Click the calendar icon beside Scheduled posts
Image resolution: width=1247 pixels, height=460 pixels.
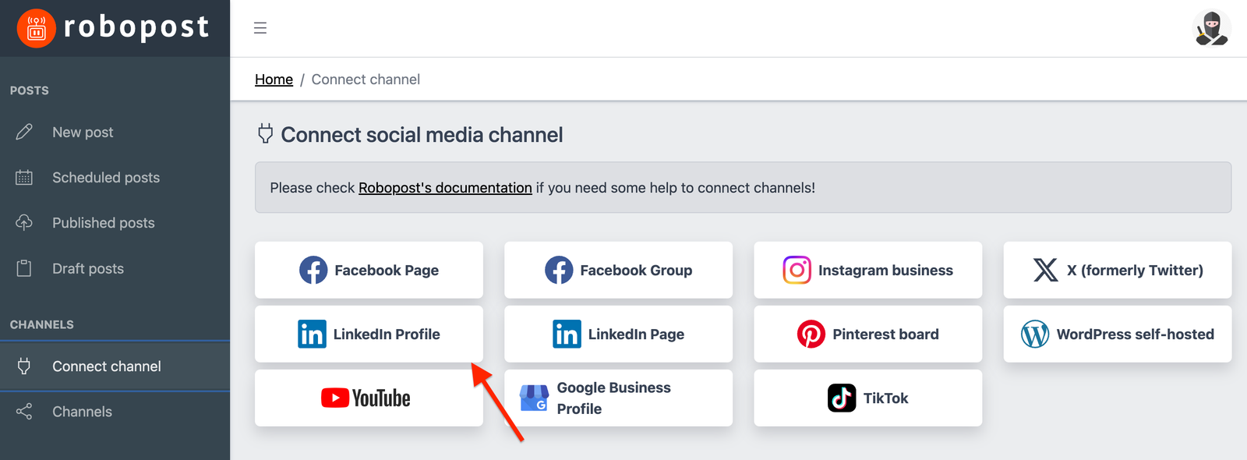[x=24, y=178]
